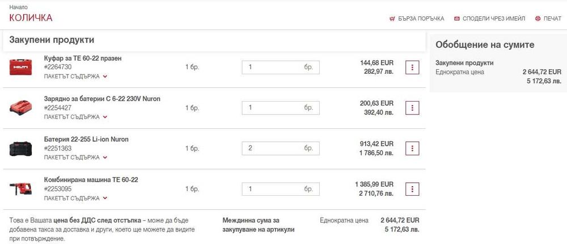The image size is (567, 244).
Task: Select price 200,63 EUR
Action: 377,103
